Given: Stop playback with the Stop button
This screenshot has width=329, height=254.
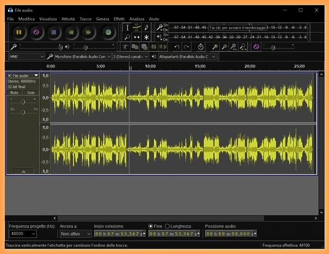Looking at the screenshot, I should tap(54, 32).
